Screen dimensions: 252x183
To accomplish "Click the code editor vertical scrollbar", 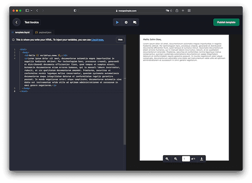I will (125, 95).
